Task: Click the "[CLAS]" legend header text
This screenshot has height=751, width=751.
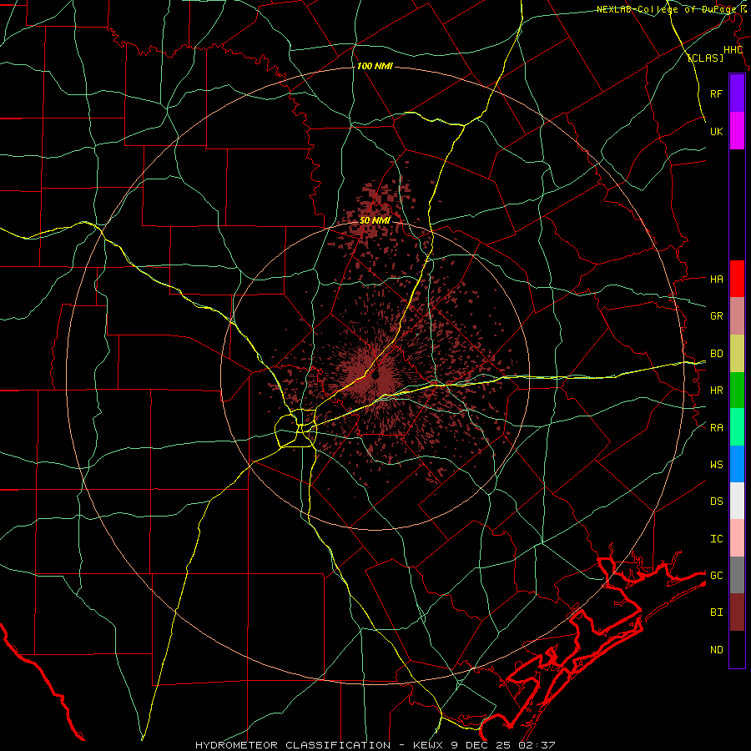Action: (x=705, y=58)
